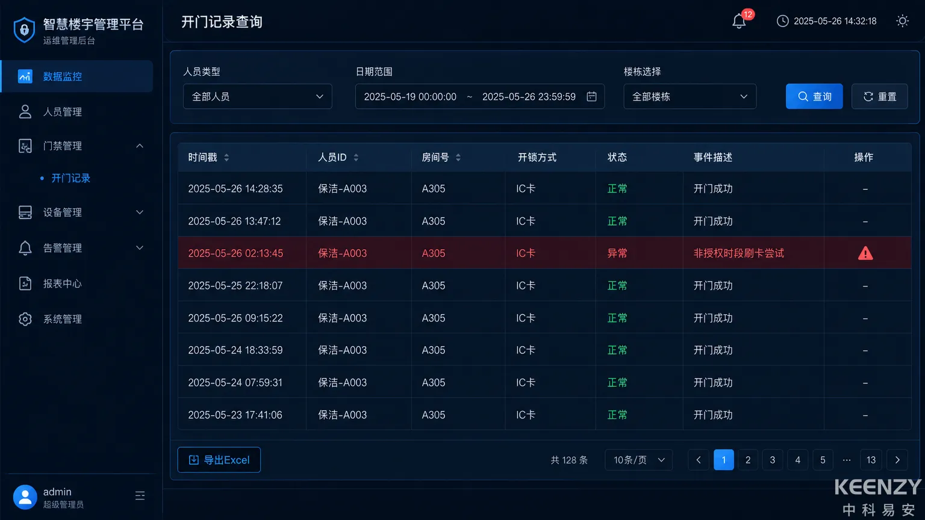Click the clock icon beside the timestamp
925x520 pixels.
click(x=782, y=21)
